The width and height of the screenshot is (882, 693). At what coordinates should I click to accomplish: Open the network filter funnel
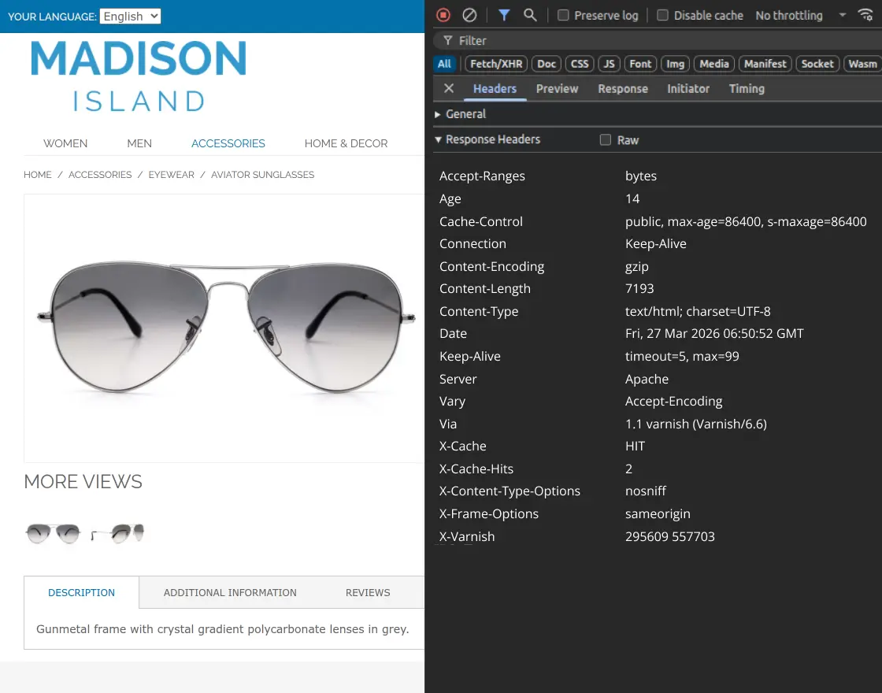(x=504, y=14)
